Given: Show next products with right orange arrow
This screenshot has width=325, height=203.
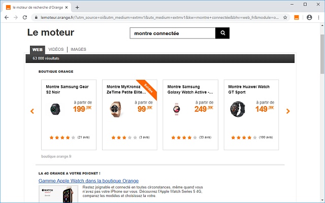Looking at the screenshot, I should (x=288, y=111).
